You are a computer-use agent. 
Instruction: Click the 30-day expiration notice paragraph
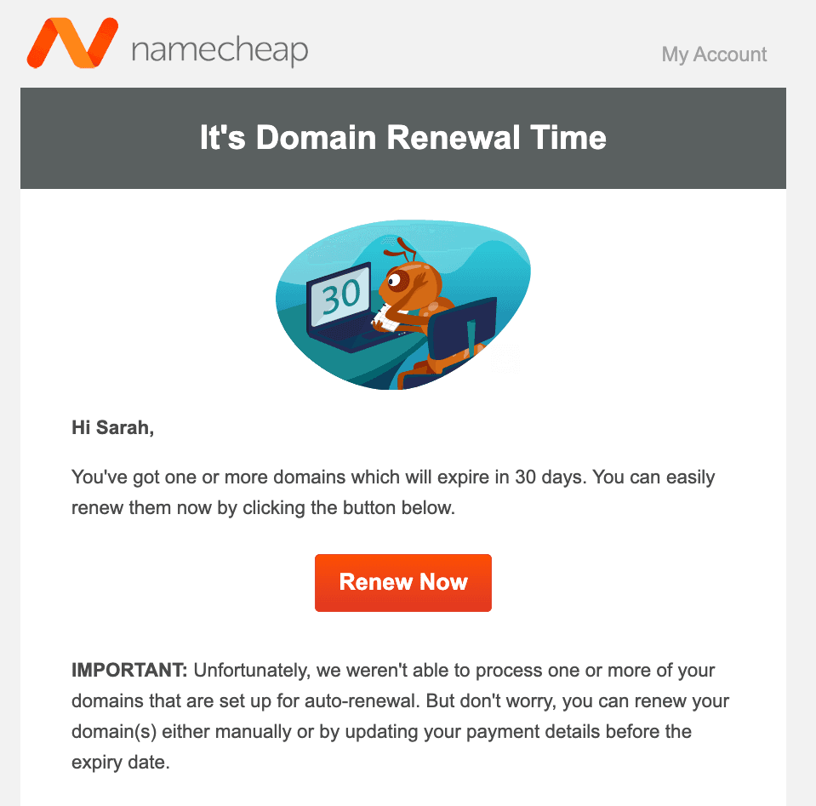pos(391,492)
